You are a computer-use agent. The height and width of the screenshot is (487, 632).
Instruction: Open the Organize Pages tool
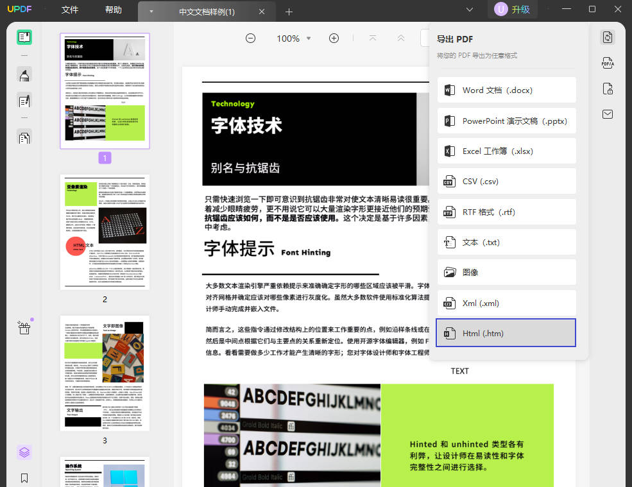pyautogui.click(x=24, y=139)
